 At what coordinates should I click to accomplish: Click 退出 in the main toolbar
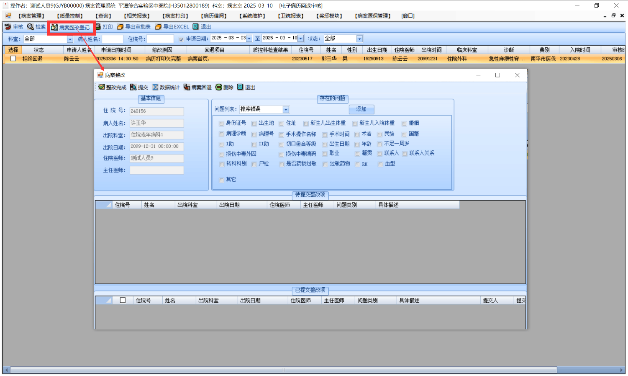point(202,27)
